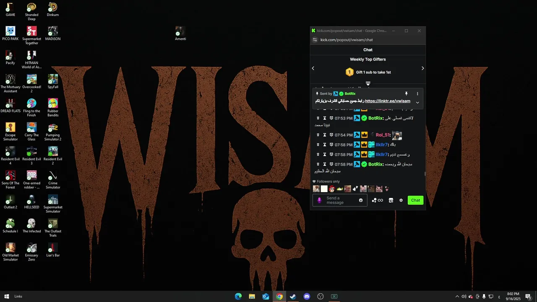
Task: Delete the 07:53 PM BotRix message with trash icon
Action: coord(318,118)
